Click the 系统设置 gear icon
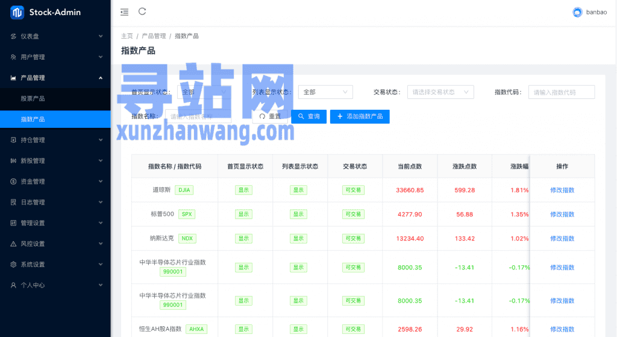This screenshot has height=337, width=617. coord(13,265)
